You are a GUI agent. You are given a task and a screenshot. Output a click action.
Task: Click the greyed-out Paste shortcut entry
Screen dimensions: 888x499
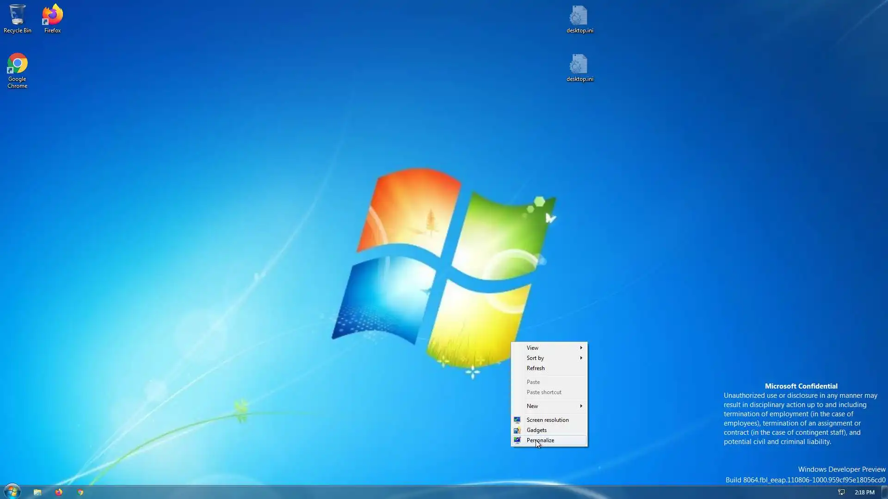pos(544,392)
